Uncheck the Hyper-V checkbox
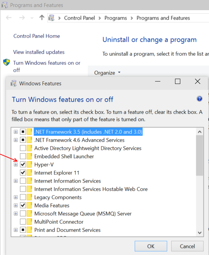 pyautogui.click(x=23, y=164)
